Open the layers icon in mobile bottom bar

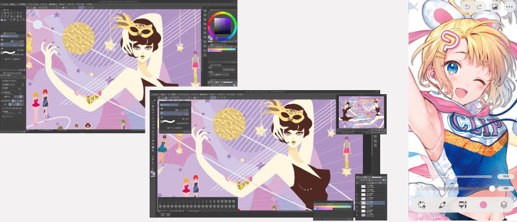503,205
